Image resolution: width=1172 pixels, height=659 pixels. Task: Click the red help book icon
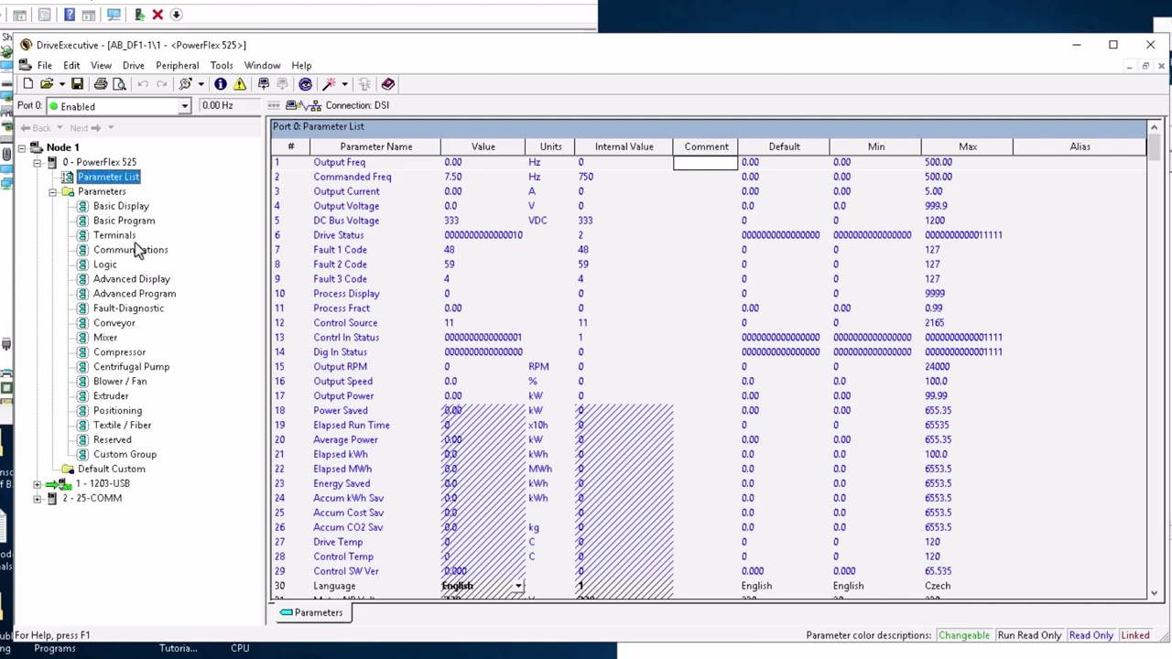[x=388, y=84]
